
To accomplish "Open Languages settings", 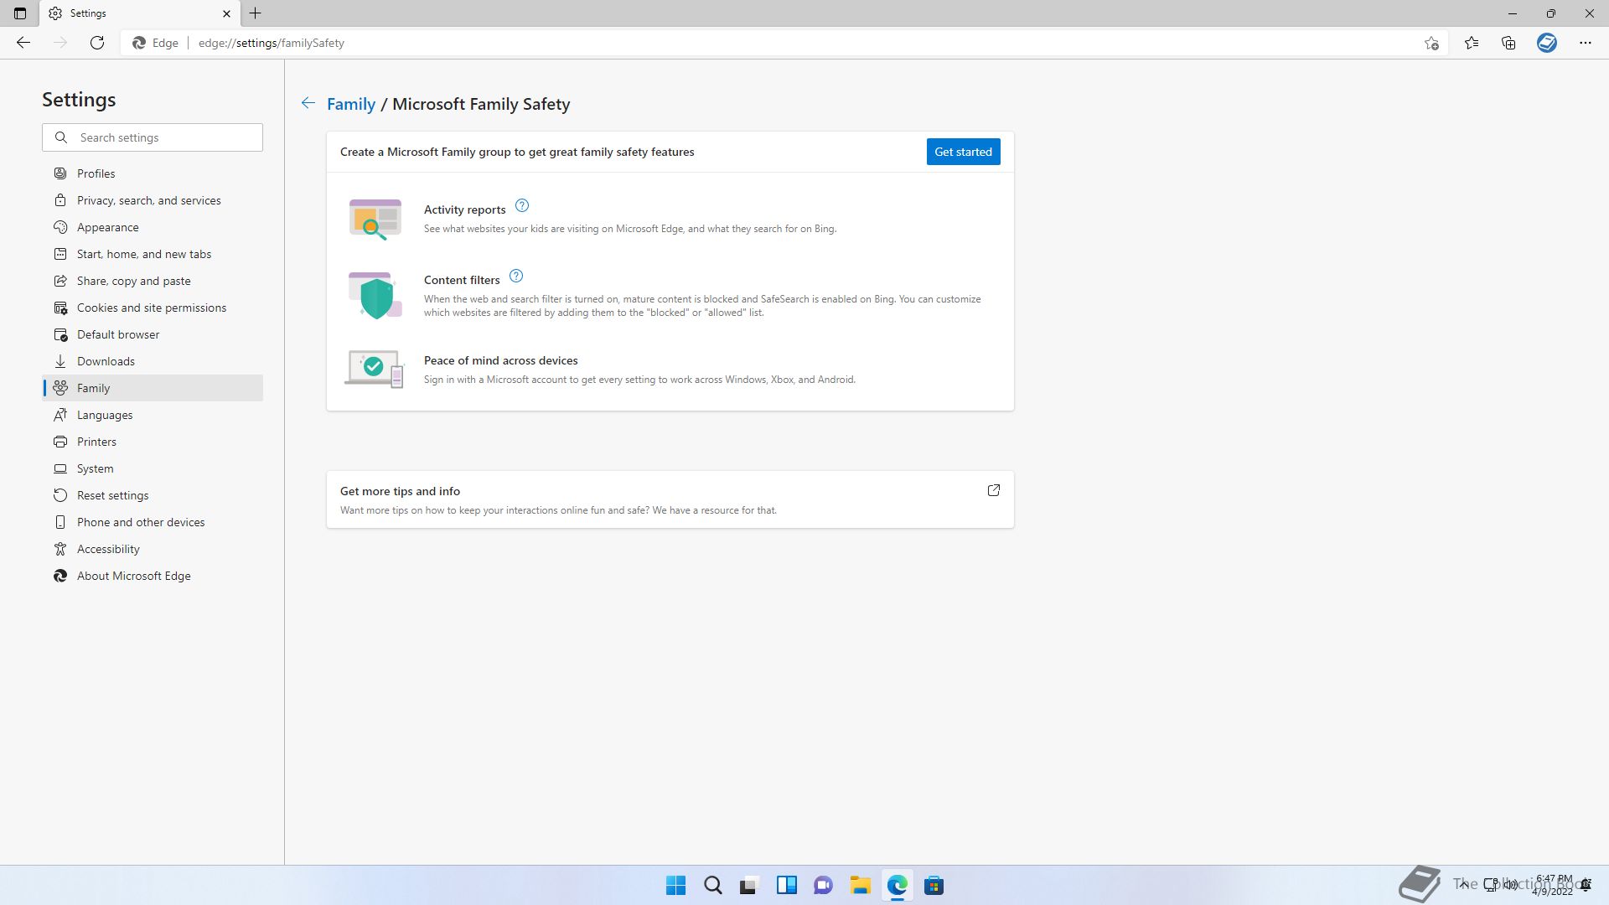I will coord(153,415).
